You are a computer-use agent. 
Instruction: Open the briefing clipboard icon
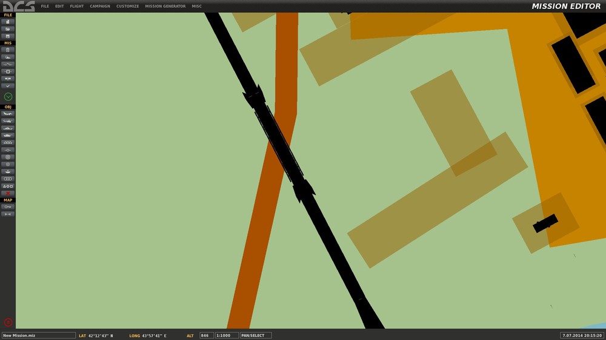pyautogui.click(x=8, y=50)
